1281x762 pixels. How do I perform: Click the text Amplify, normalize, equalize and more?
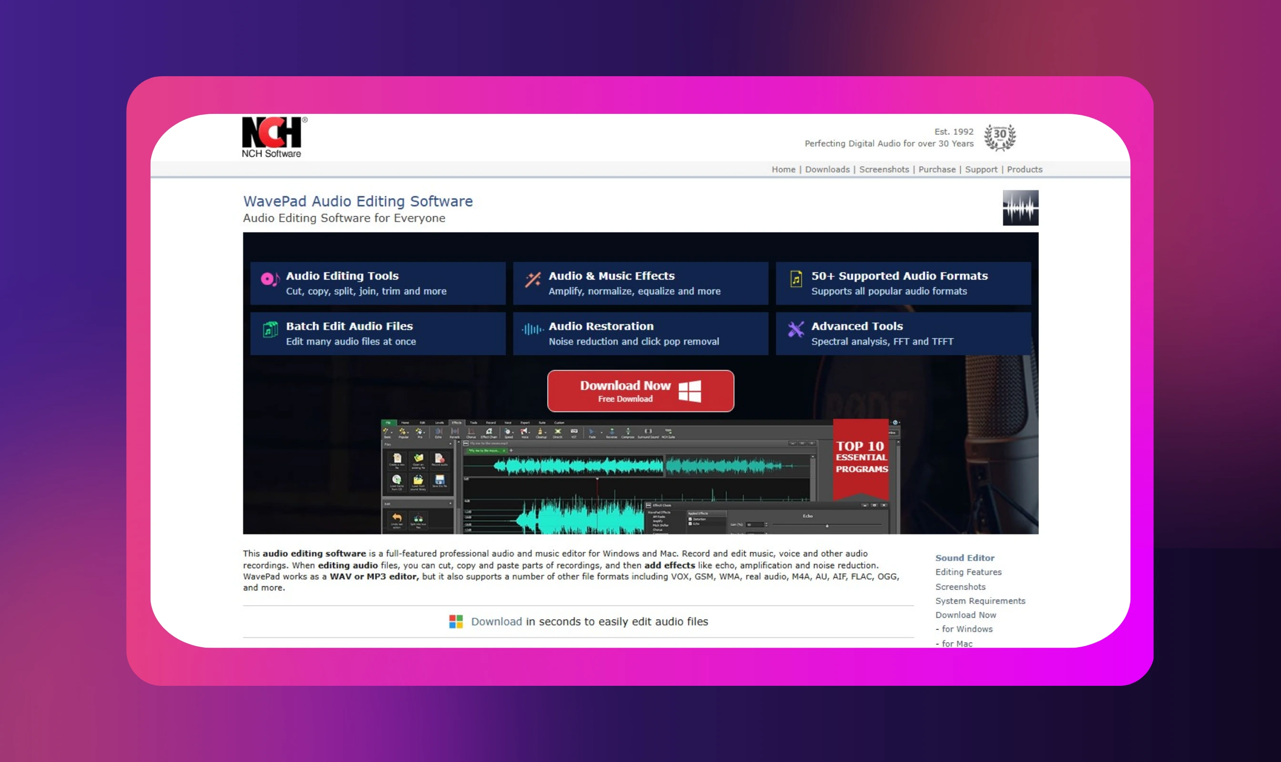point(634,291)
